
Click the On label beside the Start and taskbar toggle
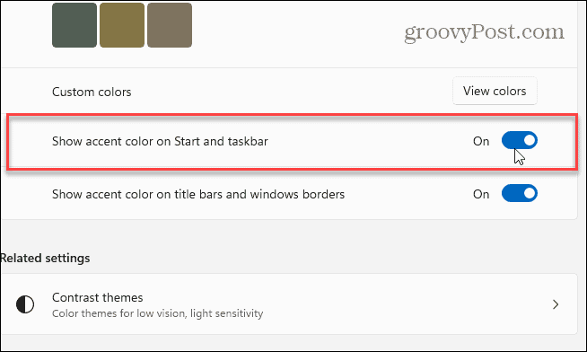pos(481,141)
